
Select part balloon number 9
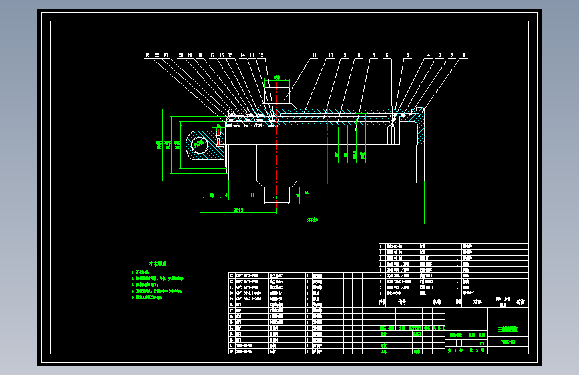coord(345,55)
